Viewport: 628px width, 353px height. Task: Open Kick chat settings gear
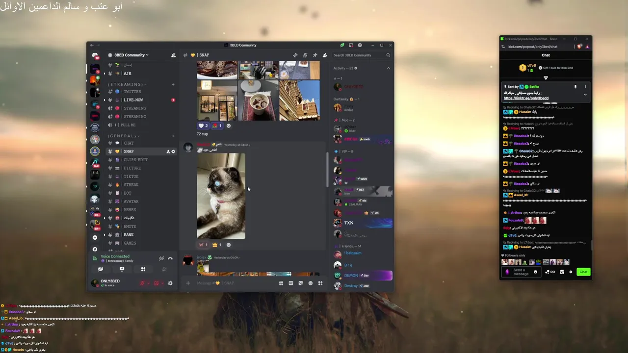(x=571, y=272)
